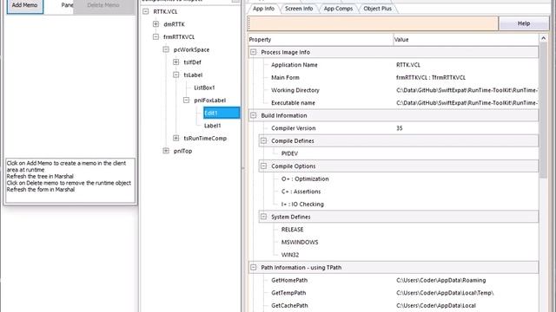556x312 pixels.
Task: Click the WIN32 system define
Action: point(289,255)
